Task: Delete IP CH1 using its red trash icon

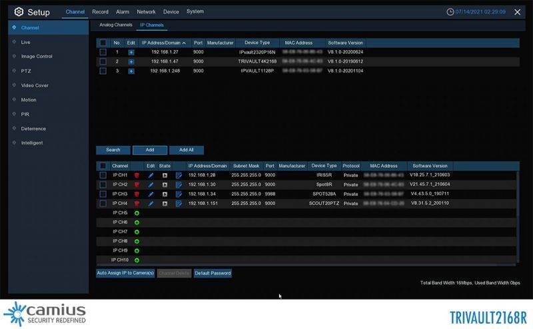Action: (x=137, y=175)
